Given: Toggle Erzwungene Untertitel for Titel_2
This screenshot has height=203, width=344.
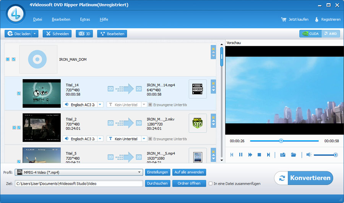Looking at the screenshot, I should tap(150, 139).
